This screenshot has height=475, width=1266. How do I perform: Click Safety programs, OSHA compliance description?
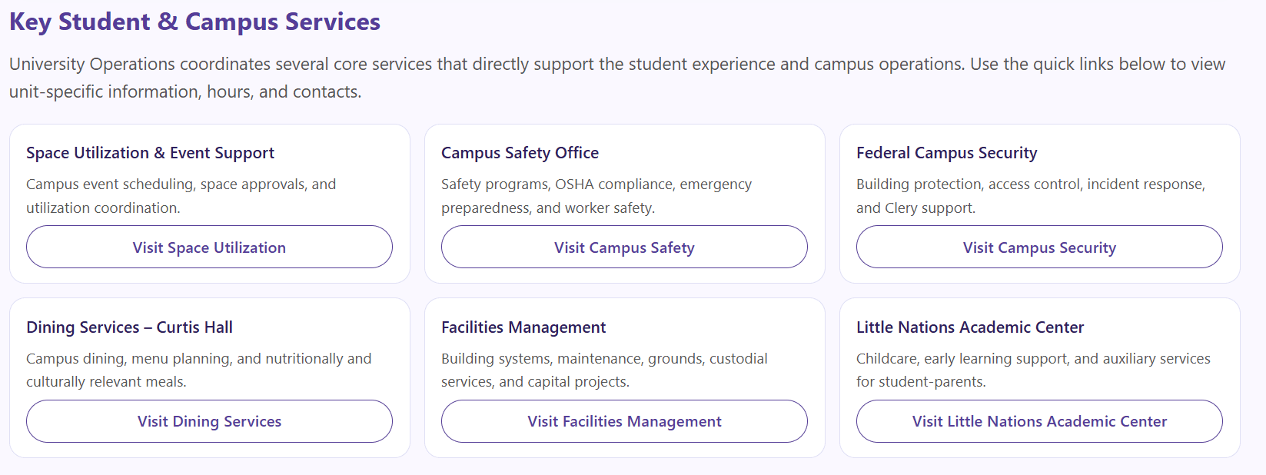596,195
